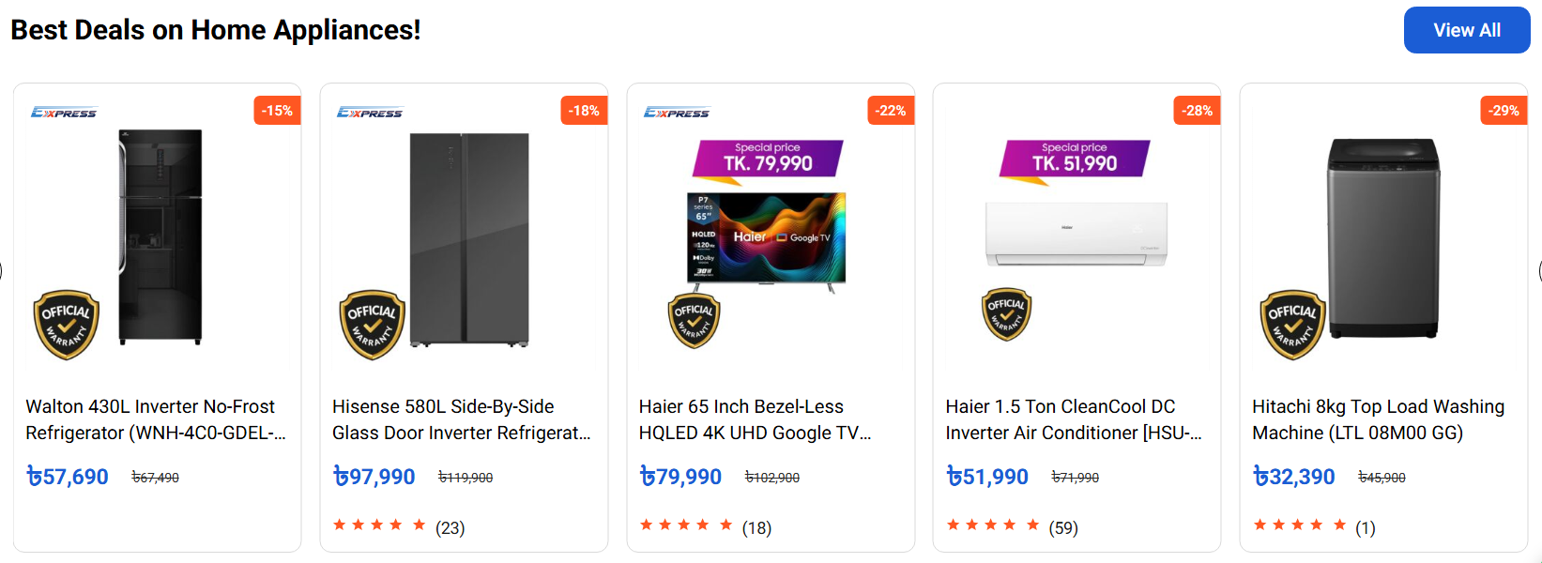Select the Express icon on Haier TV card

(x=678, y=111)
